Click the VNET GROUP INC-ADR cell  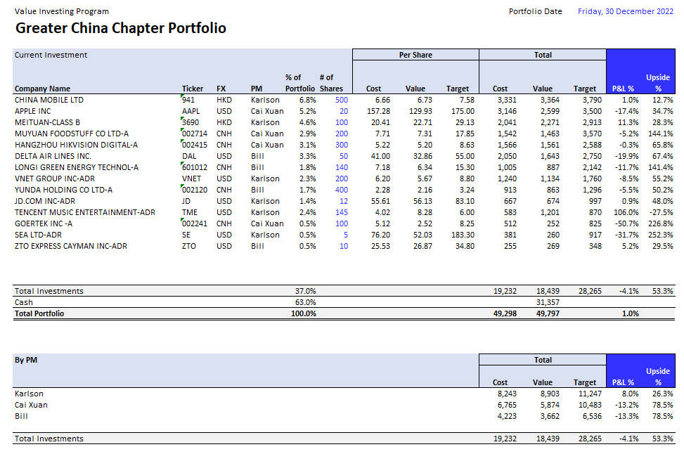55,179
